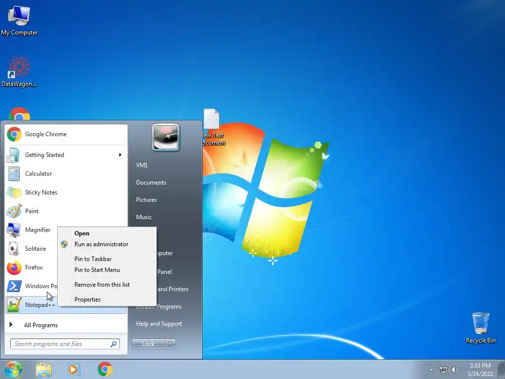Image resolution: width=505 pixels, height=379 pixels.
Task: Select the DataWagon desktop shortcut
Action: (19, 72)
